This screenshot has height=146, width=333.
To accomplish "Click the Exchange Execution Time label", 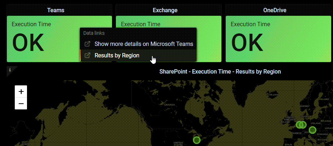I will click(x=141, y=24).
